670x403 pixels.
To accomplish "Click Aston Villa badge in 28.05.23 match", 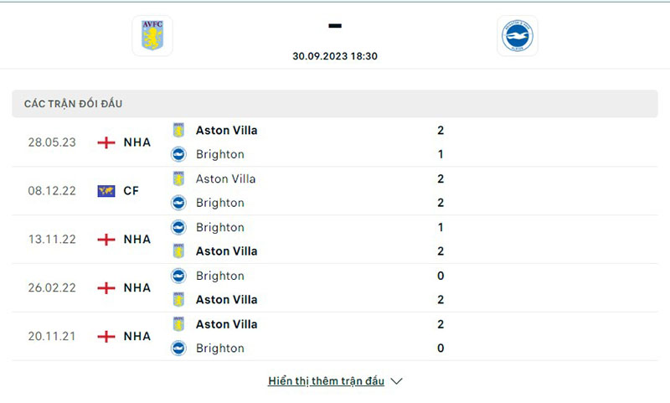I will [x=178, y=131].
